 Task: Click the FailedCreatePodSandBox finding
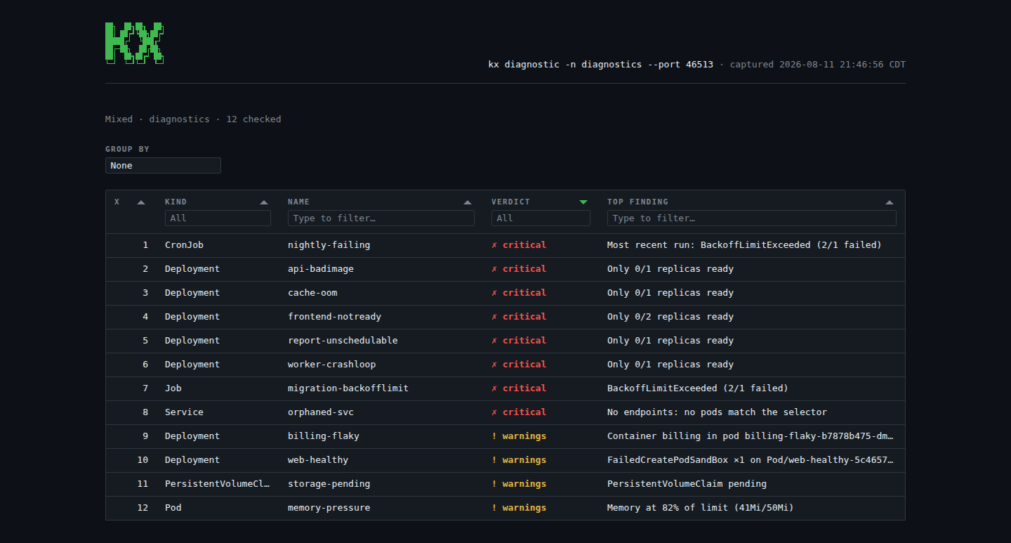(x=751, y=460)
